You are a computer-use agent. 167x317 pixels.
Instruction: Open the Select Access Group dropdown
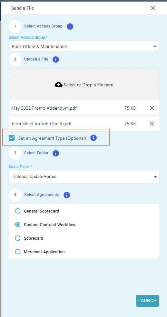[84, 46]
